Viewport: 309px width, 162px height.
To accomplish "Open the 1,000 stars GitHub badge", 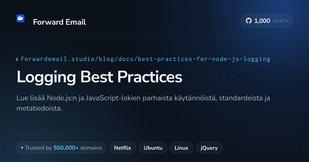I will coord(267,21).
